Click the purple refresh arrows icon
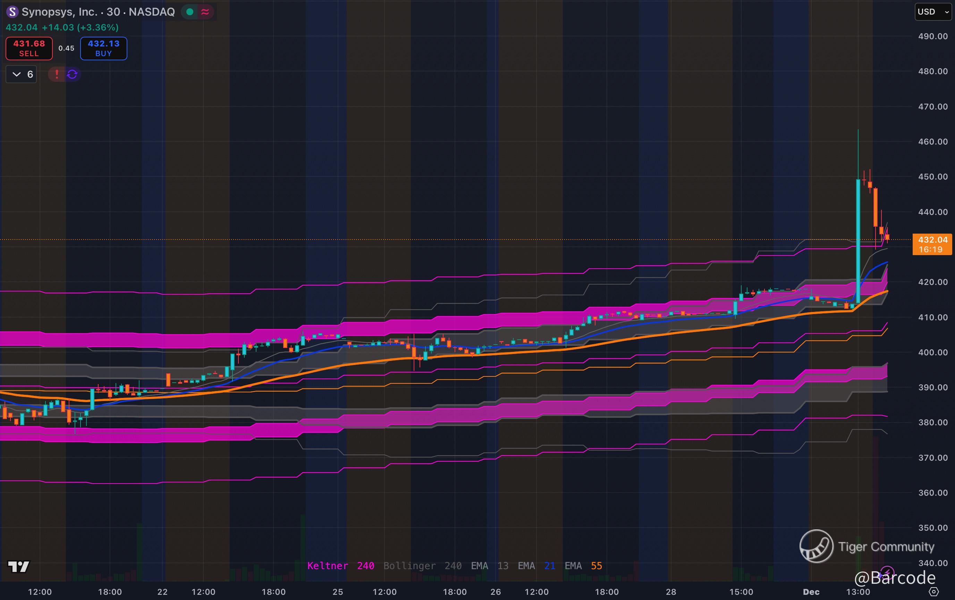This screenshot has height=600, width=955. point(72,74)
